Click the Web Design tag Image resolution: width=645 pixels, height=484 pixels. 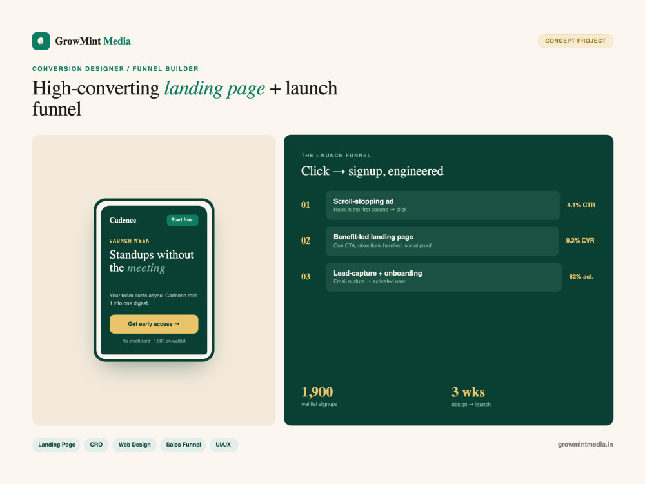point(135,445)
